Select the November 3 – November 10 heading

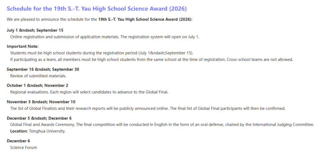41,102
